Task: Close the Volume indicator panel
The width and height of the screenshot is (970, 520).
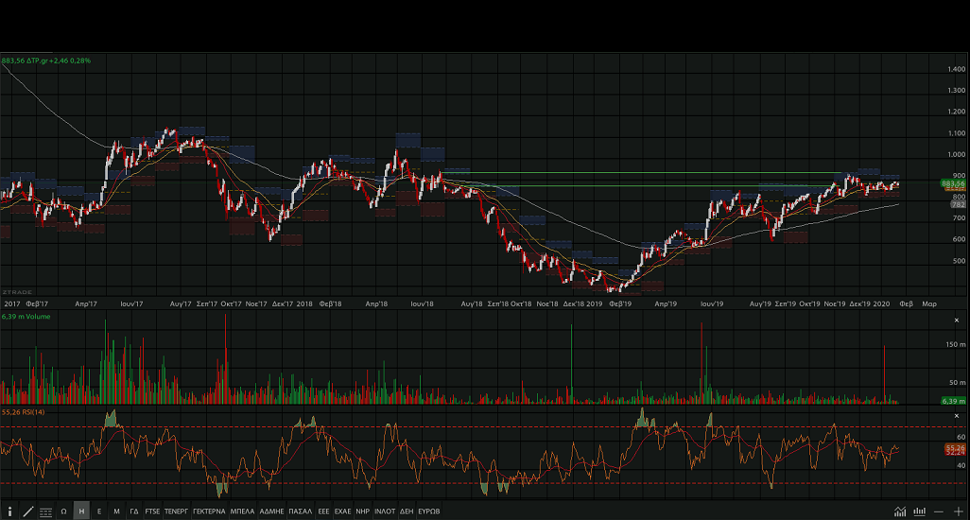Action: point(957,319)
